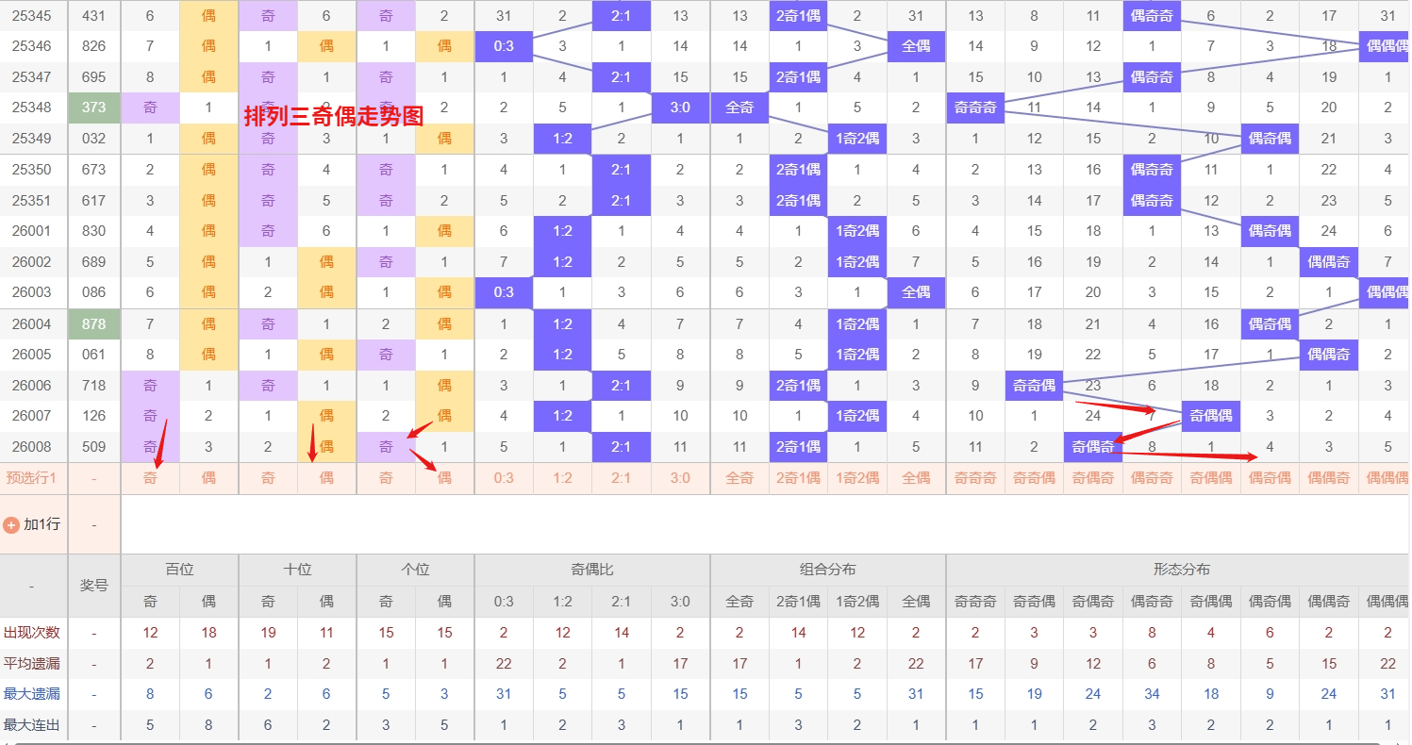The image size is (1412, 745).
Task: Click the 加1行 label to add row
Action: point(42,524)
